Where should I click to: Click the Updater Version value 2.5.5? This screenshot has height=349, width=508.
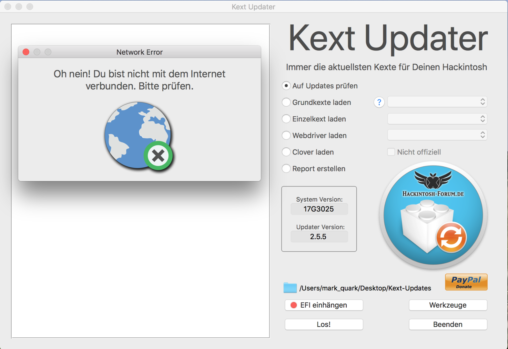(x=319, y=237)
